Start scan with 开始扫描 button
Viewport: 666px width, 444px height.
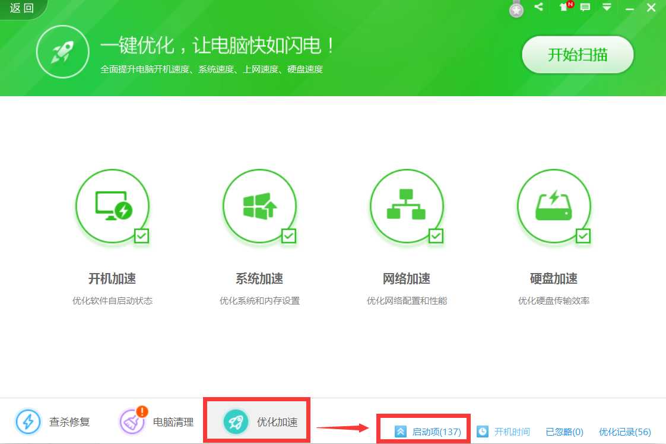pyautogui.click(x=578, y=55)
